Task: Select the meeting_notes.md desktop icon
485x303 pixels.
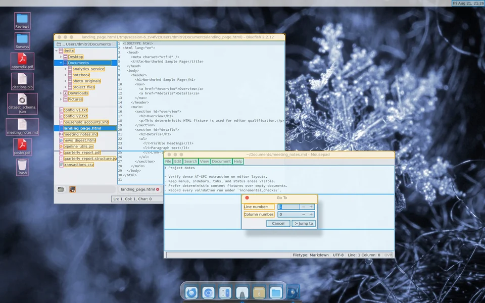Action: (x=22, y=127)
